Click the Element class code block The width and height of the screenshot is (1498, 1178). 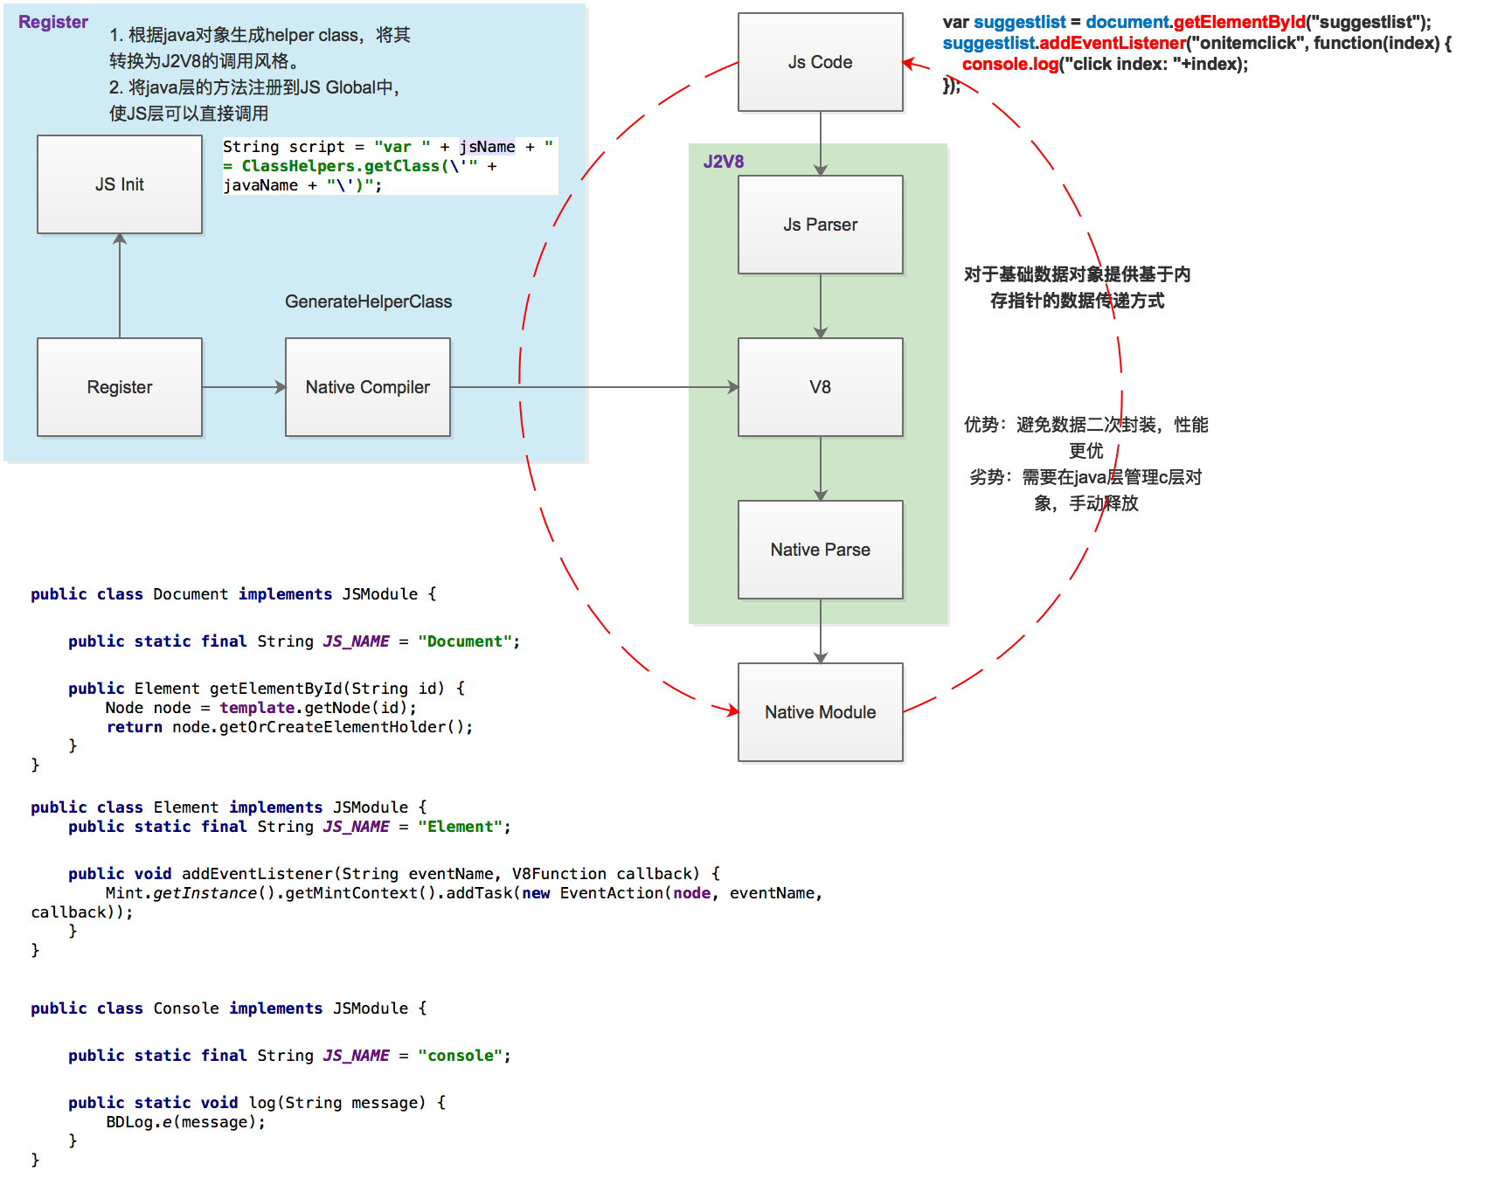[x=437, y=878]
